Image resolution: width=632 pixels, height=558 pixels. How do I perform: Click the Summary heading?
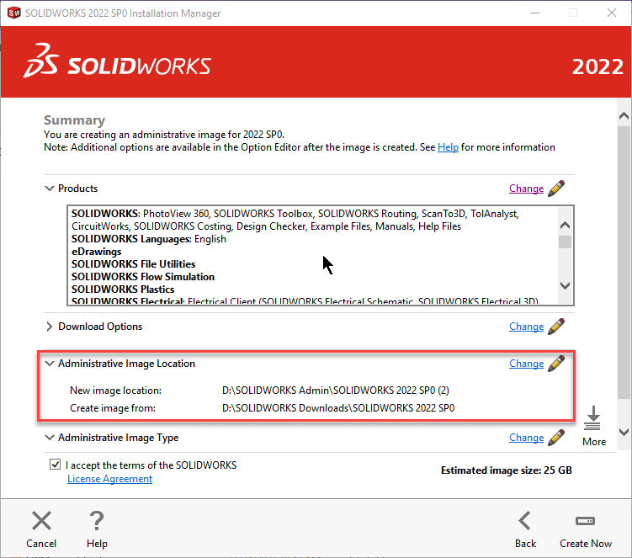click(x=74, y=120)
